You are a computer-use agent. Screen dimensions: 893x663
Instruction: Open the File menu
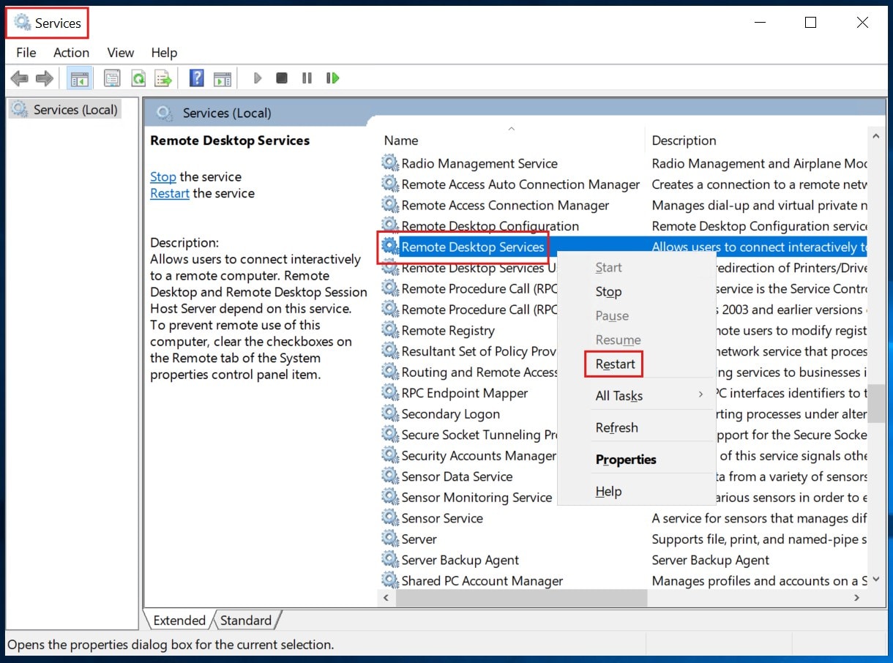point(26,53)
